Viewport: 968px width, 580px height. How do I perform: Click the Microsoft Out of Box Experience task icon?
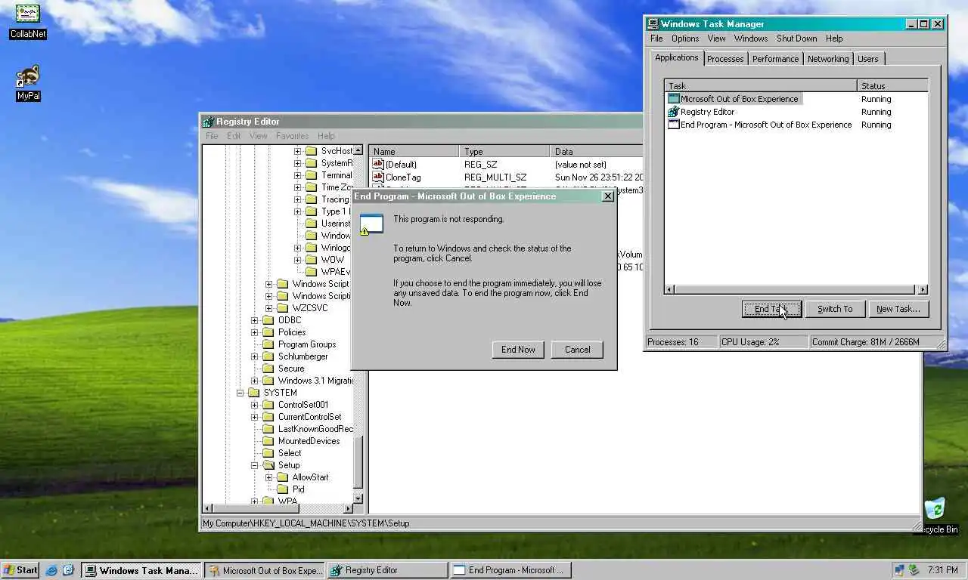pyautogui.click(x=674, y=99)
